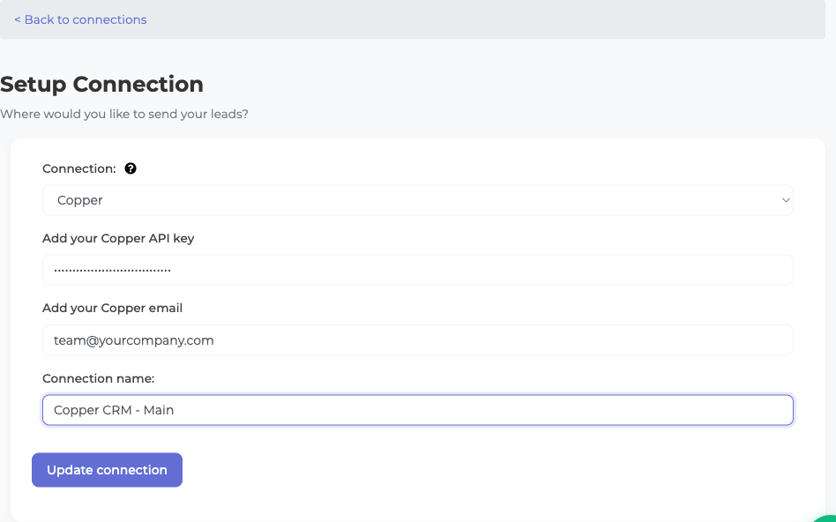Select the Setup Connection page heading
The width and height of the screenshot is (836, 522).
click(101, 84)
